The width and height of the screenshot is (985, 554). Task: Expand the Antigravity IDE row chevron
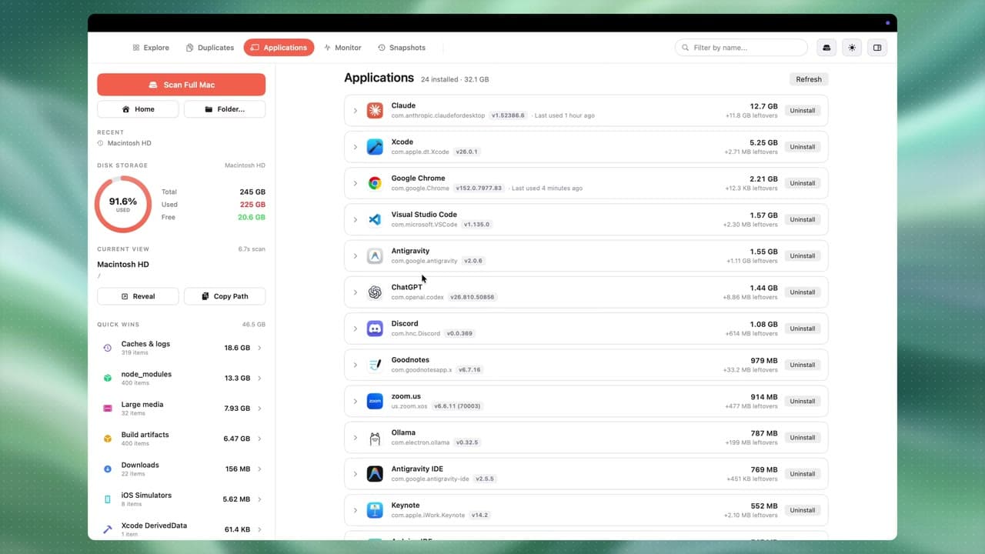click(356, 474)
